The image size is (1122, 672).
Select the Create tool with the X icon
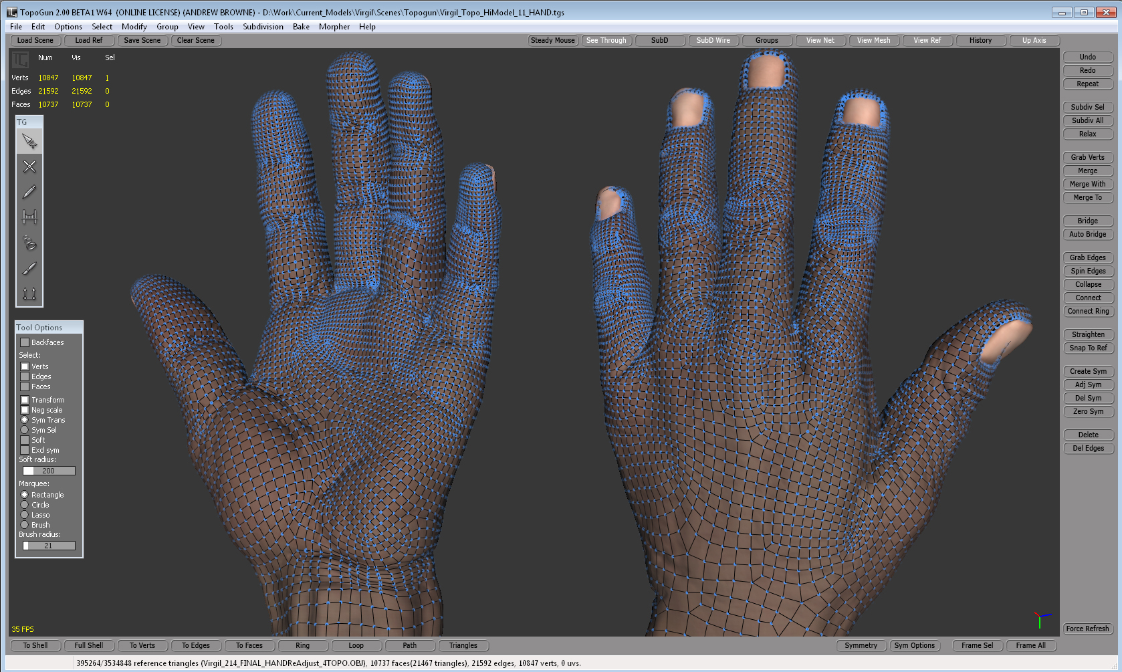click(29, 166)
